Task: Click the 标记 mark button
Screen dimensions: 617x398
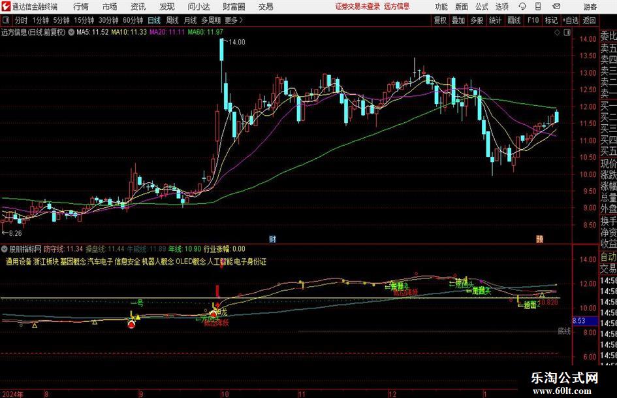Action: tap(551, 20)
